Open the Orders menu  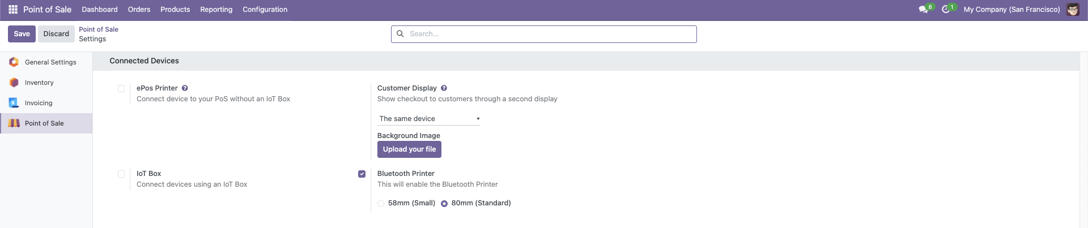click(x=139, y=10)
